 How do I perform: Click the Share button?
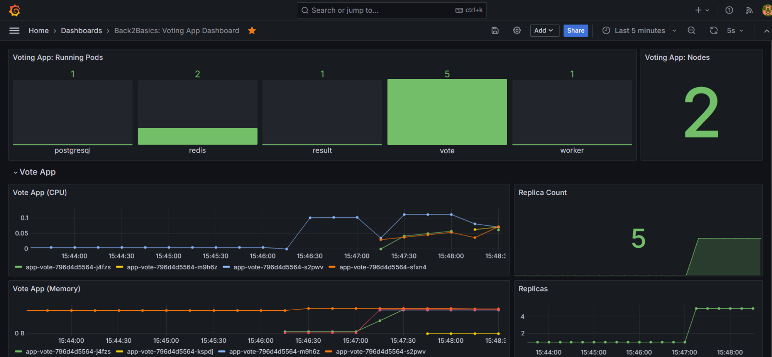tap(576, 30)
